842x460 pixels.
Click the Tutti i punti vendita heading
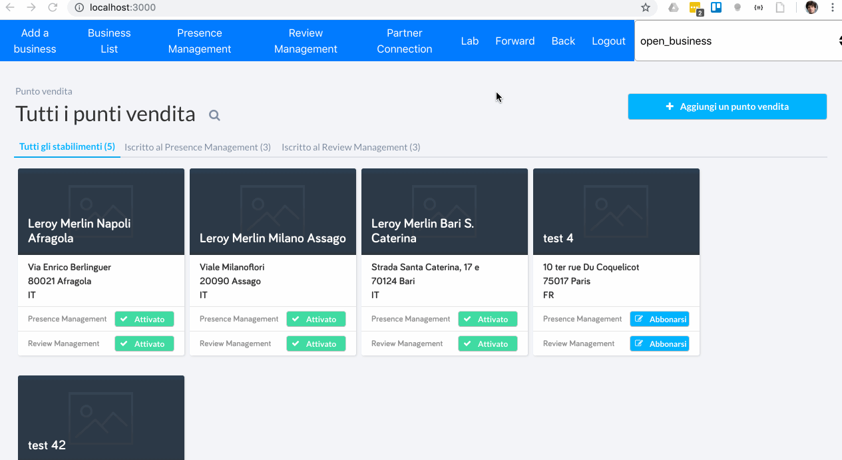click(x=105, y=114)
